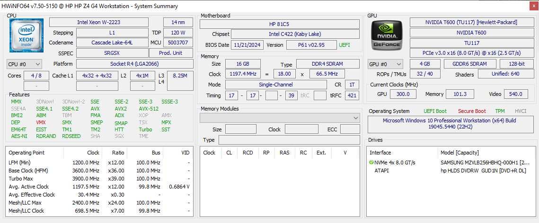
Task: Click the AVX-512 feature label
Action: tap(149, 109)
